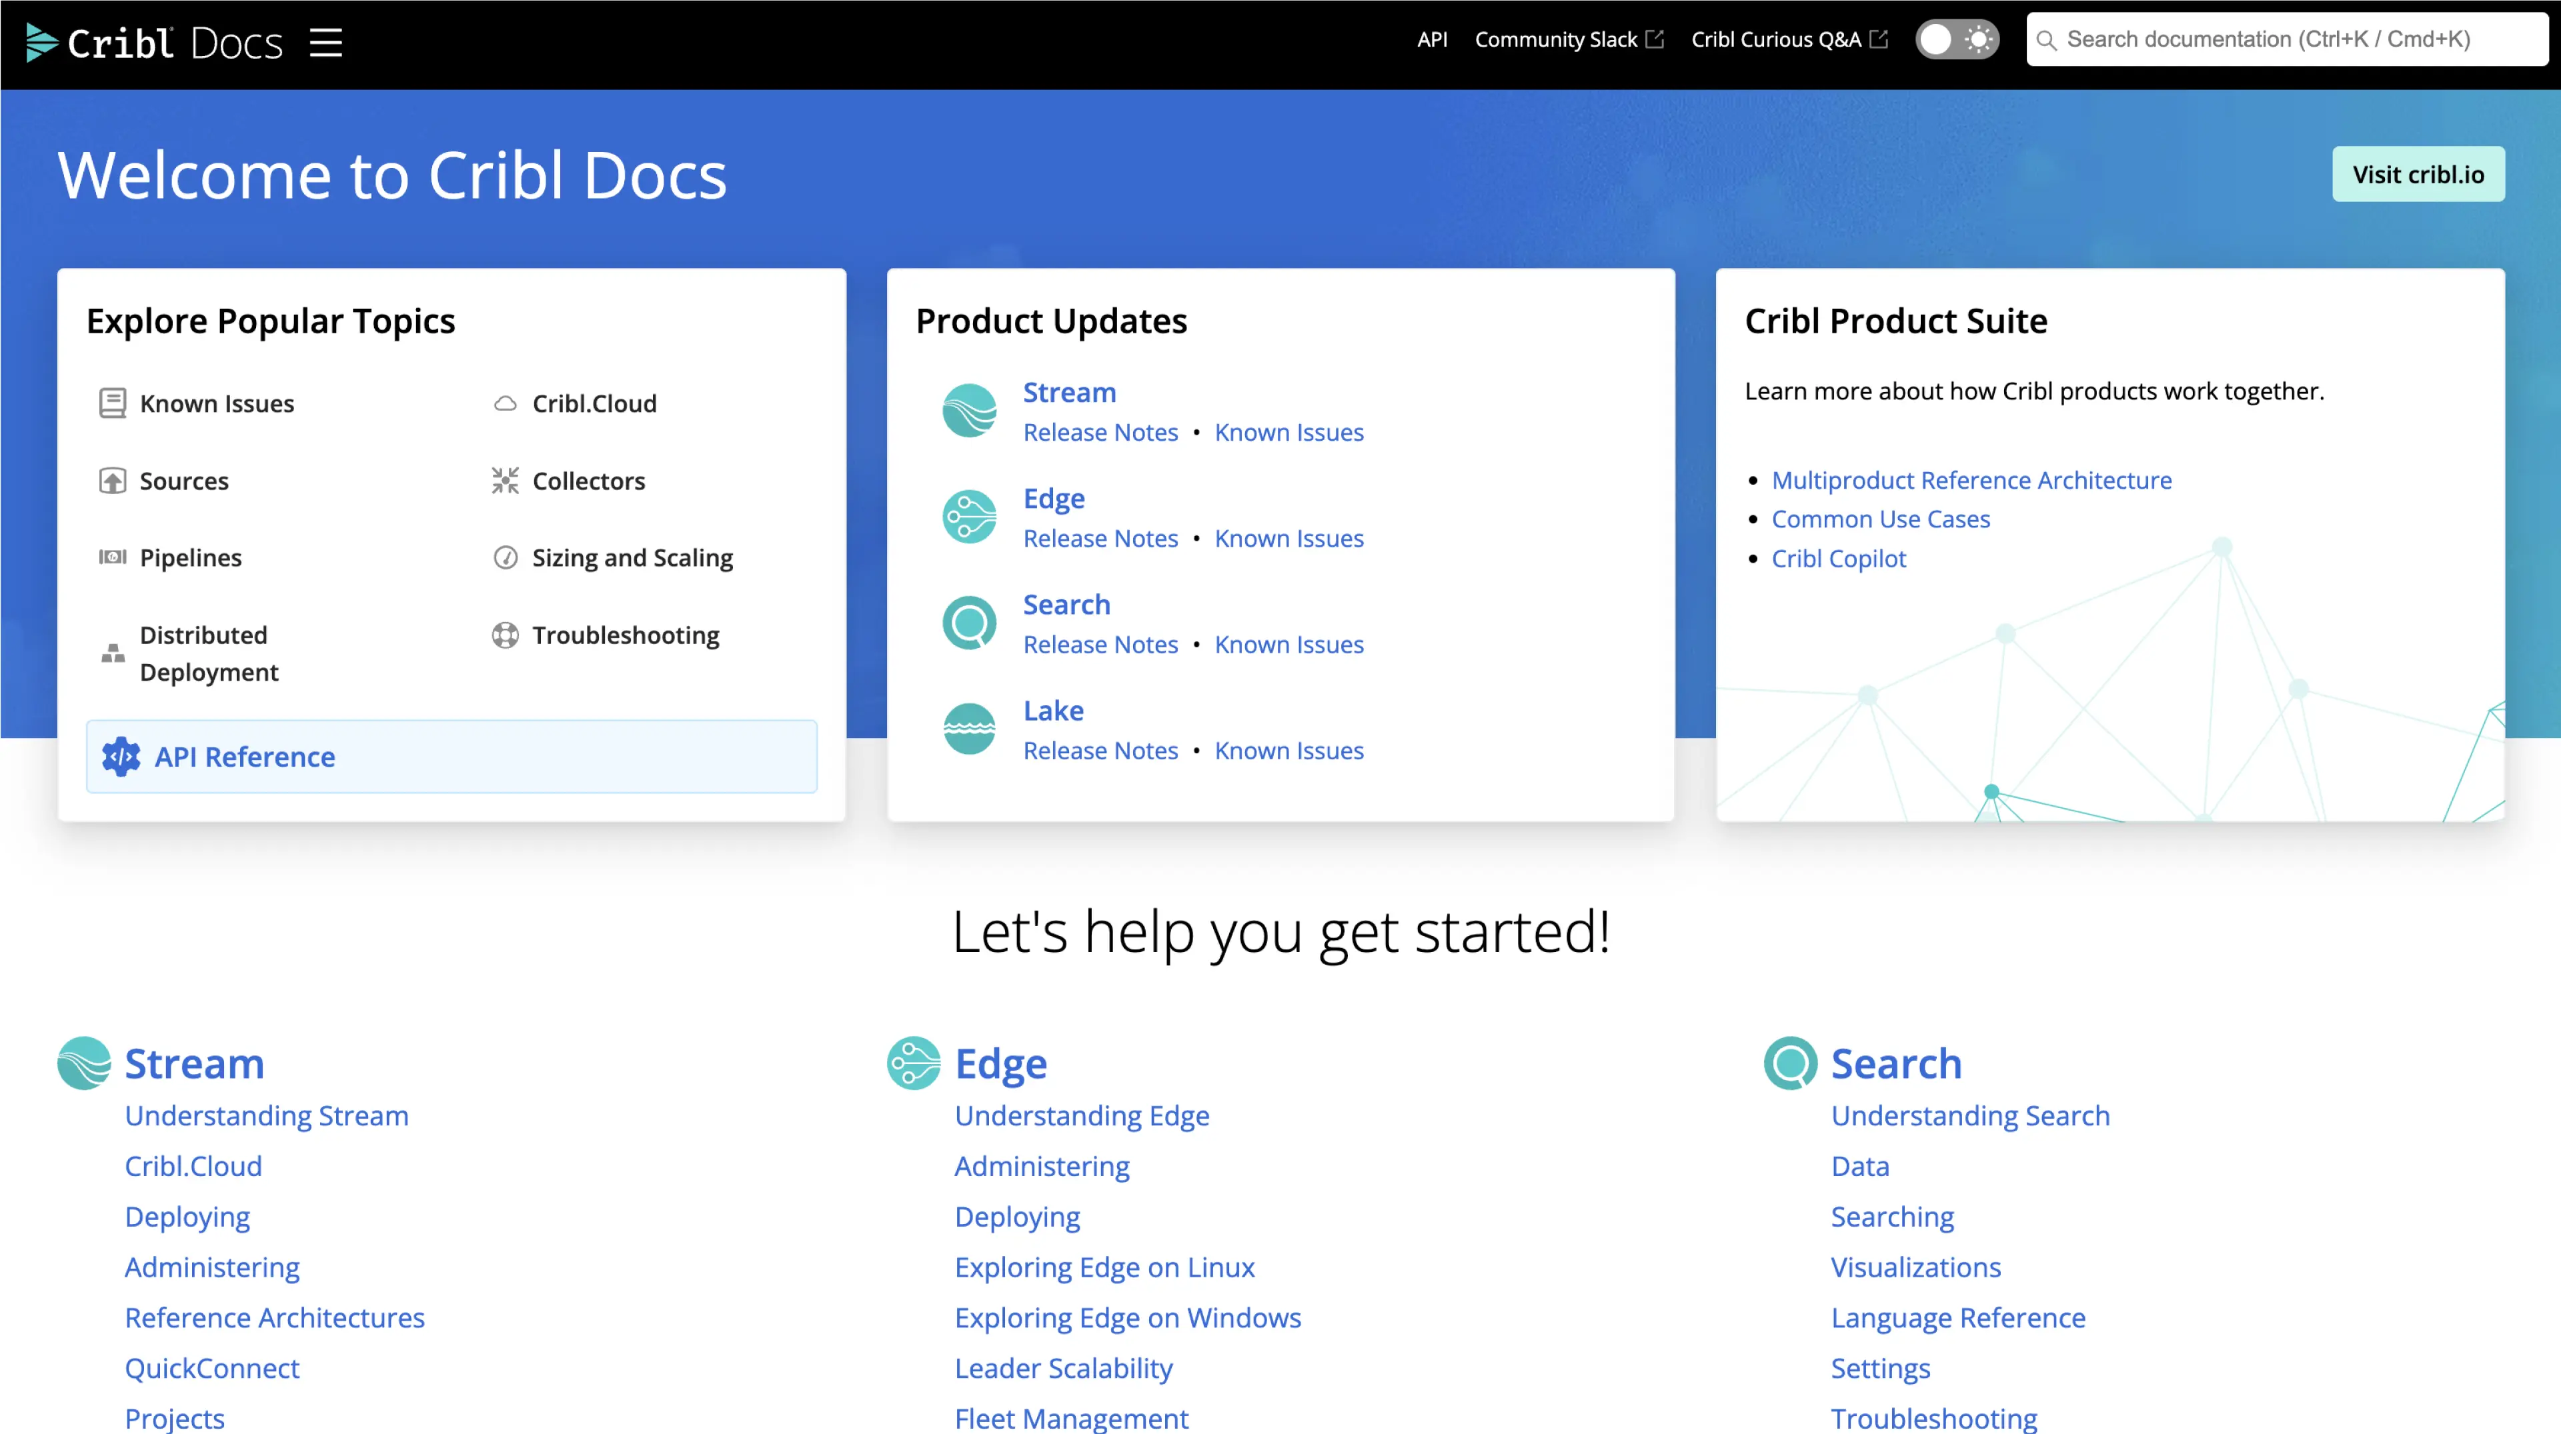Open the API link in header
The width and height of the screenshot is (2561, 1434).
(x=1432, y=40)
